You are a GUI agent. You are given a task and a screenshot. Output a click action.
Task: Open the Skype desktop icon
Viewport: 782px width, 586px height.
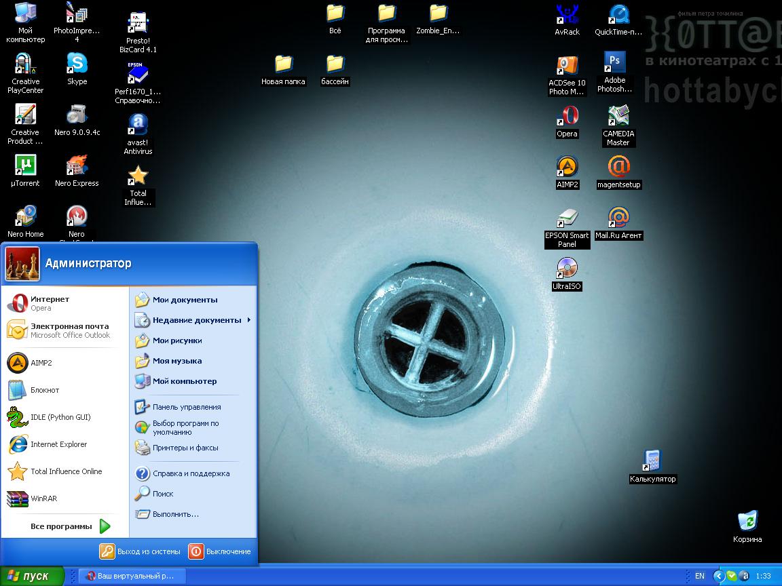(x=77, y=64)
